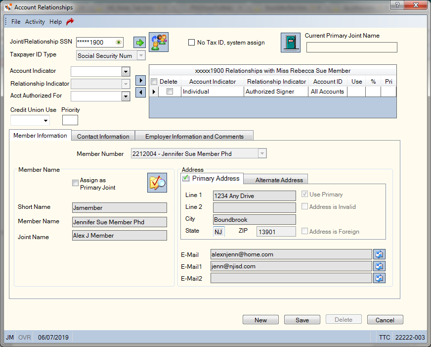Viewport: 431px width, 347px height.
Task: Click the green arrow go button beside SSN
Action: [x=140, y=43]
